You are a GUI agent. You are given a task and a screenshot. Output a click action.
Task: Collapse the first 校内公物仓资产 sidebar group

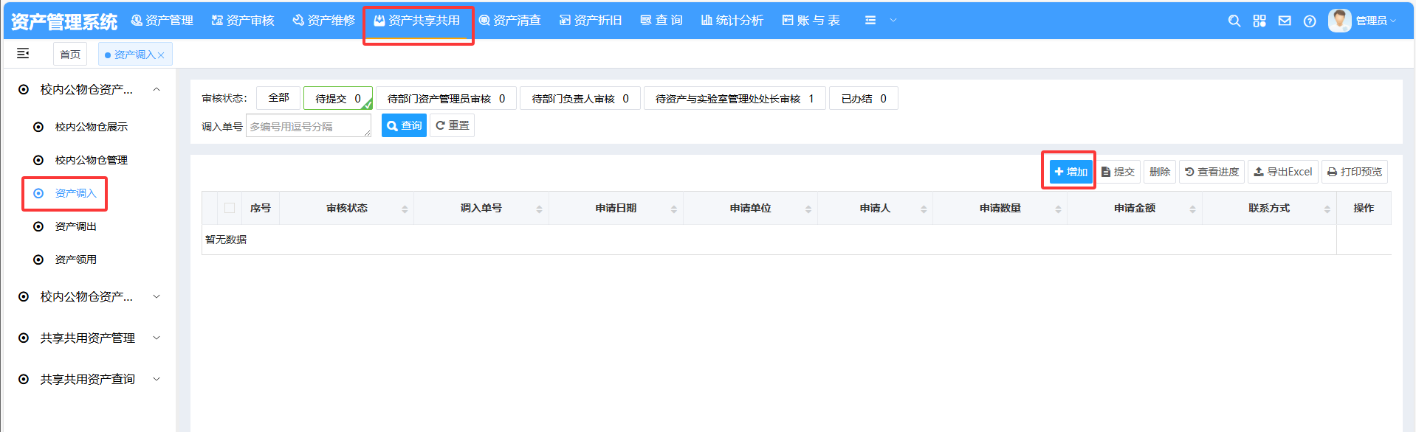pyautogui.click(x=157, y=89)
